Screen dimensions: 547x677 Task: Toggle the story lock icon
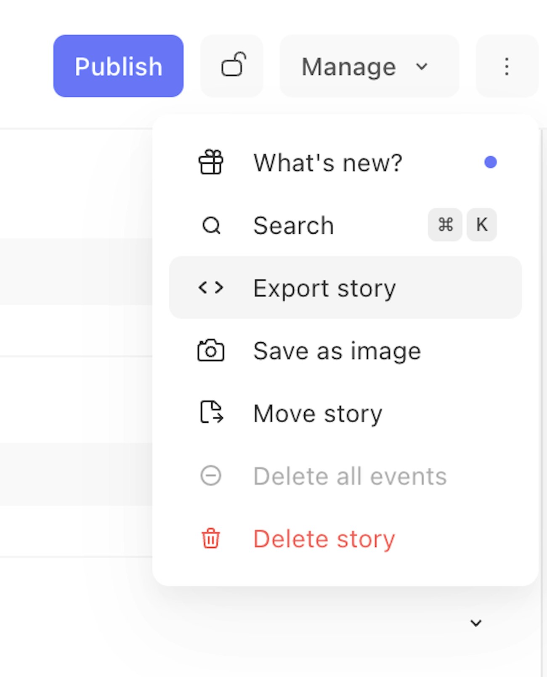(x=232, y=66)
